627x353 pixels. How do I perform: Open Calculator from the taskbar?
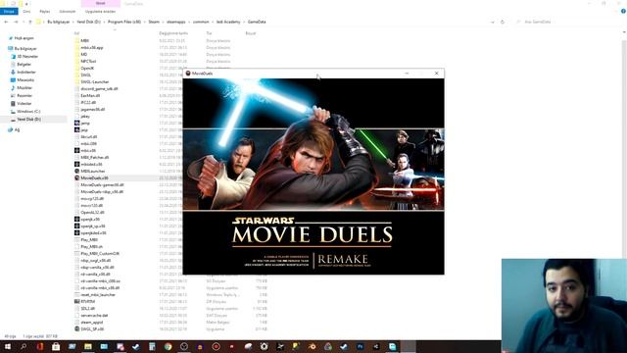pos(152,346)
